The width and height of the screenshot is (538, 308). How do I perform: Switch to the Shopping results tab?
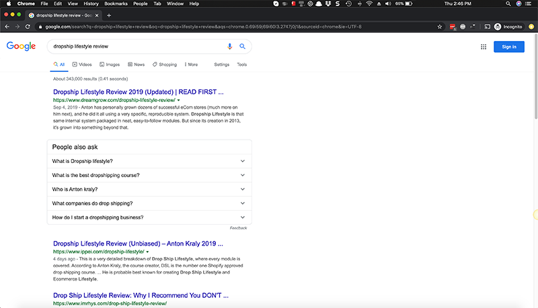(x=165, y=64)
